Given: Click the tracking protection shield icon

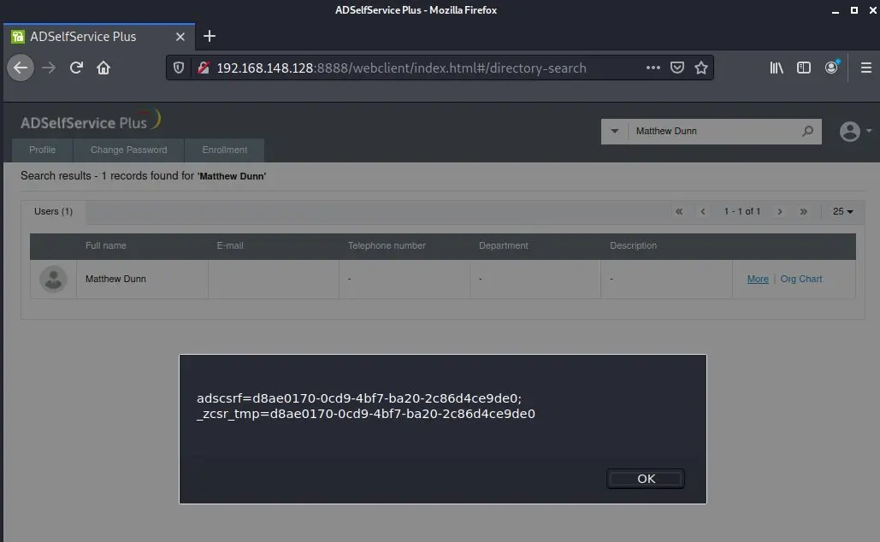Looking at the screenshot, I should pyautogui.click(x=179, y=68).
